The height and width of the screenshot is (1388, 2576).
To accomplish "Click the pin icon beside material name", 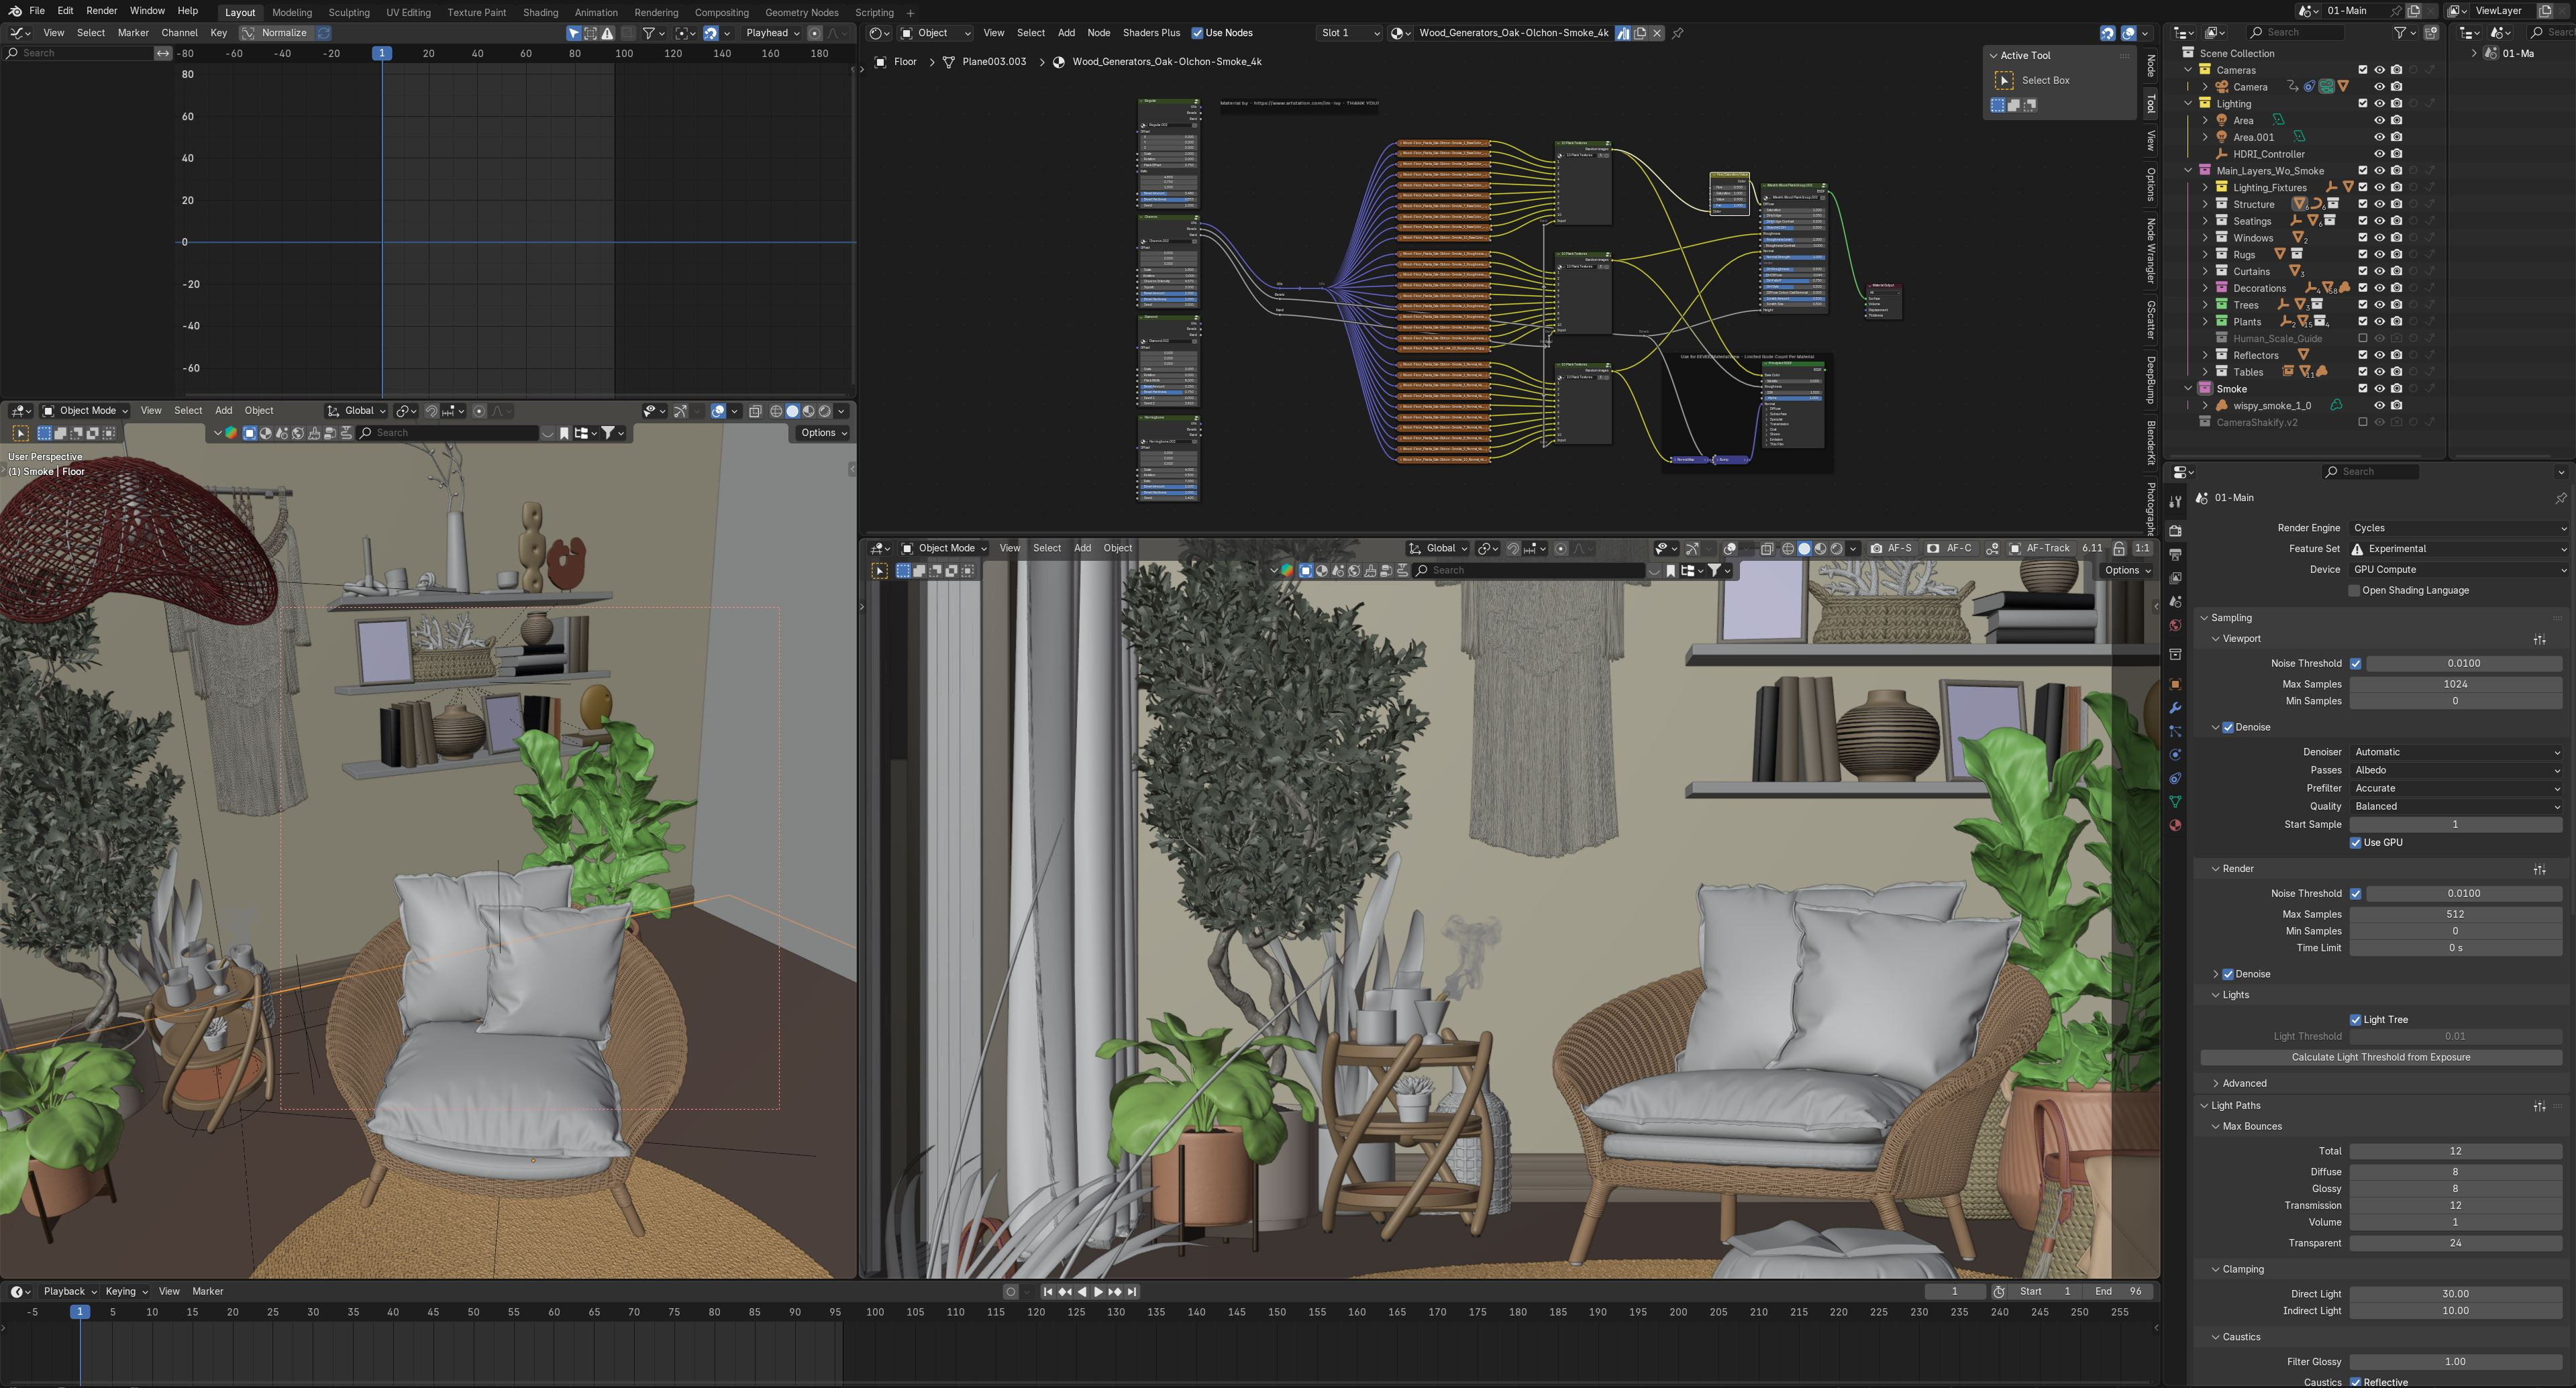I will point(1678,33).
